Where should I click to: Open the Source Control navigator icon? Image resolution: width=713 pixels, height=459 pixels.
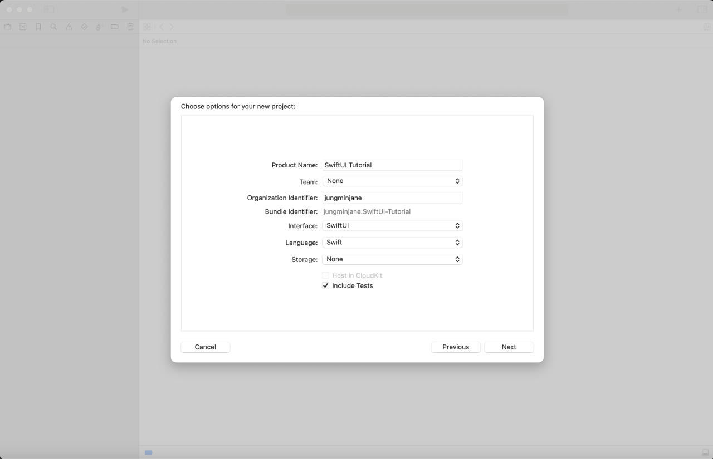coord(23,27)
